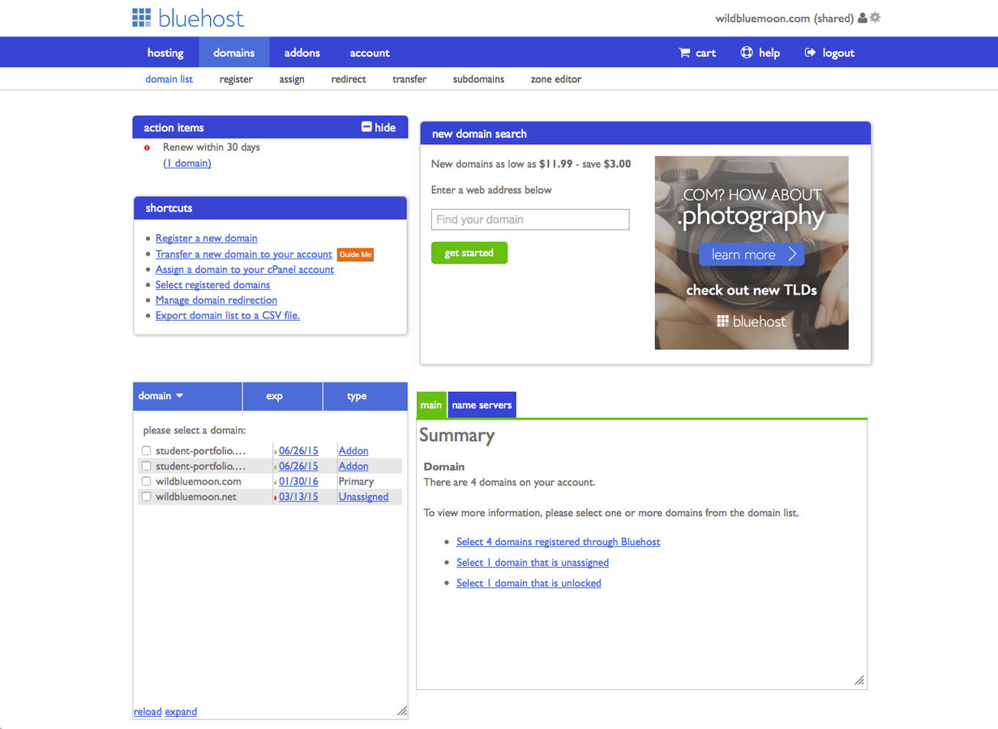The width and height of the screenshot is (998, 729).
Task: Focus the Find your domain input field
Action: (x=530, y=220)
